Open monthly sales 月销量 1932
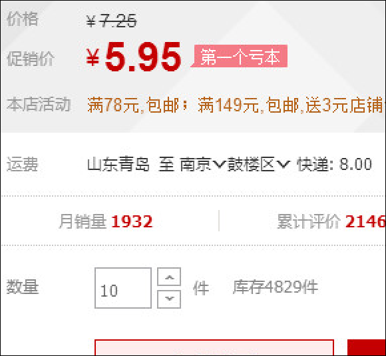The image size is (386, 356). click(106, 221)
